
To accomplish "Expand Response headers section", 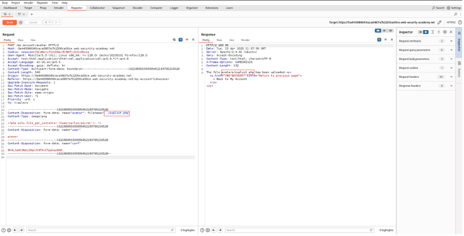I will 451,86.
